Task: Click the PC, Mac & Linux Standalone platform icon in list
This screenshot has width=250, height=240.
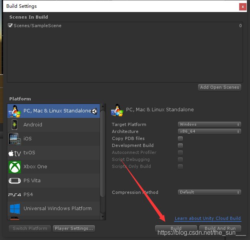Action: coord(15,111)
